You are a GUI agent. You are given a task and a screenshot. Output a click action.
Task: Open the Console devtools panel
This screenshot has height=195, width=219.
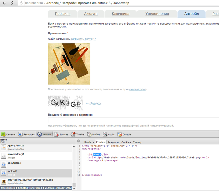[124, 134]
